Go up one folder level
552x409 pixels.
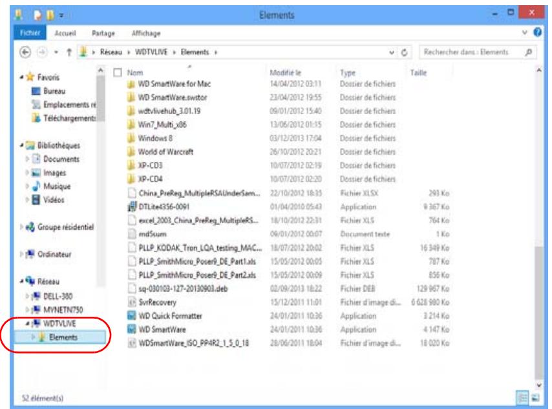pos(69,52)
